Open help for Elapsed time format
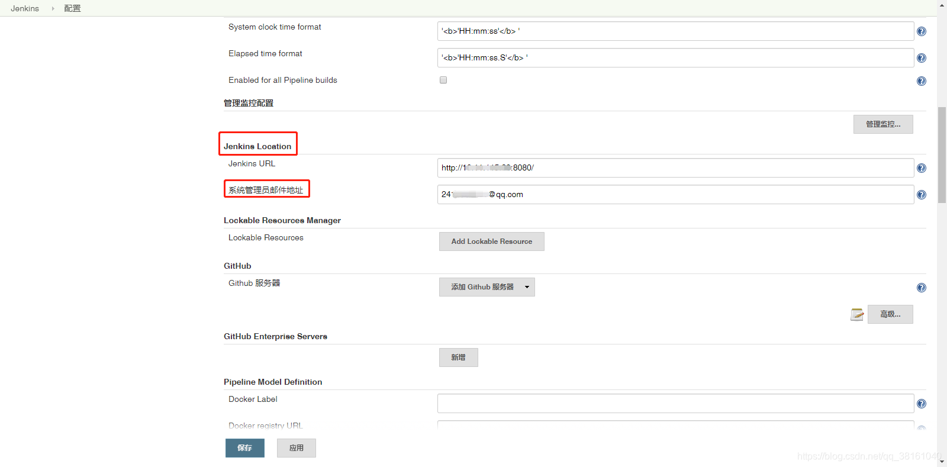 tap(922, 58)
